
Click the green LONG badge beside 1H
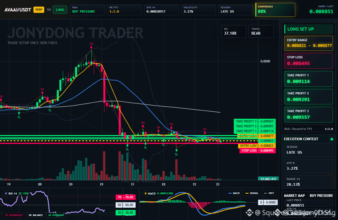click(60, 10)
